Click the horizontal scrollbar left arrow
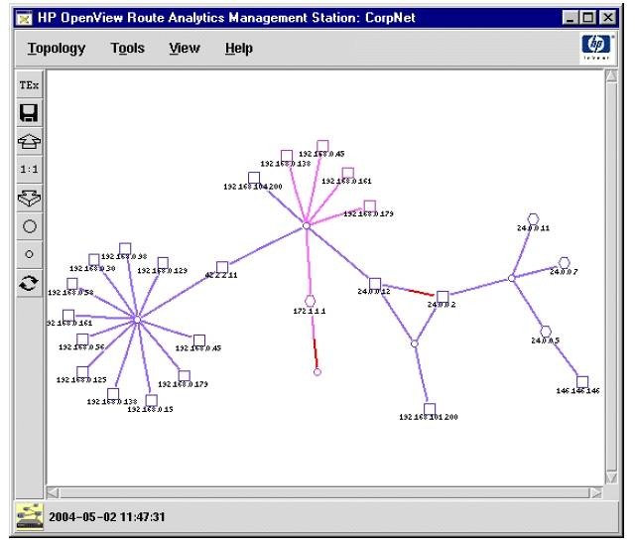635x543 pixels. [x=55, y=491]
